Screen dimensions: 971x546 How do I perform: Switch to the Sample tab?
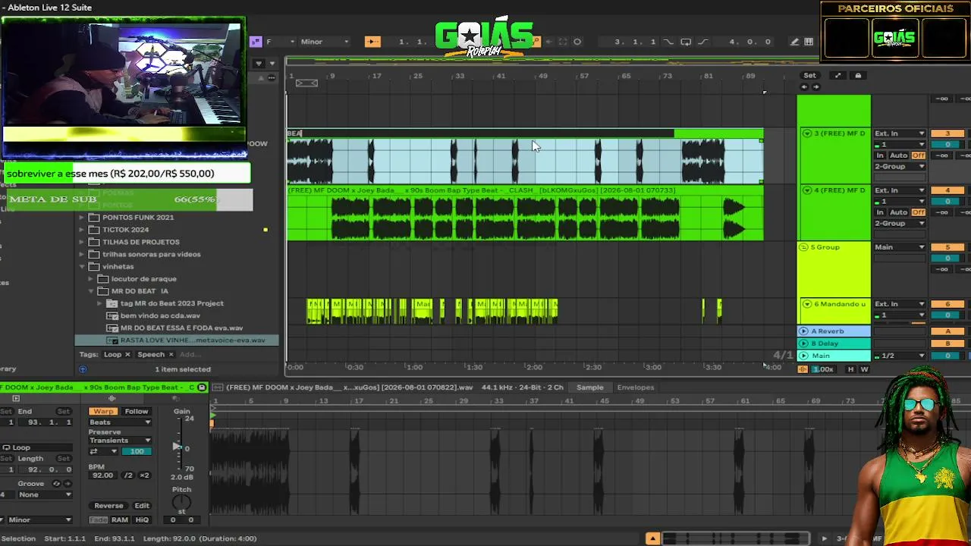(589, 388)
